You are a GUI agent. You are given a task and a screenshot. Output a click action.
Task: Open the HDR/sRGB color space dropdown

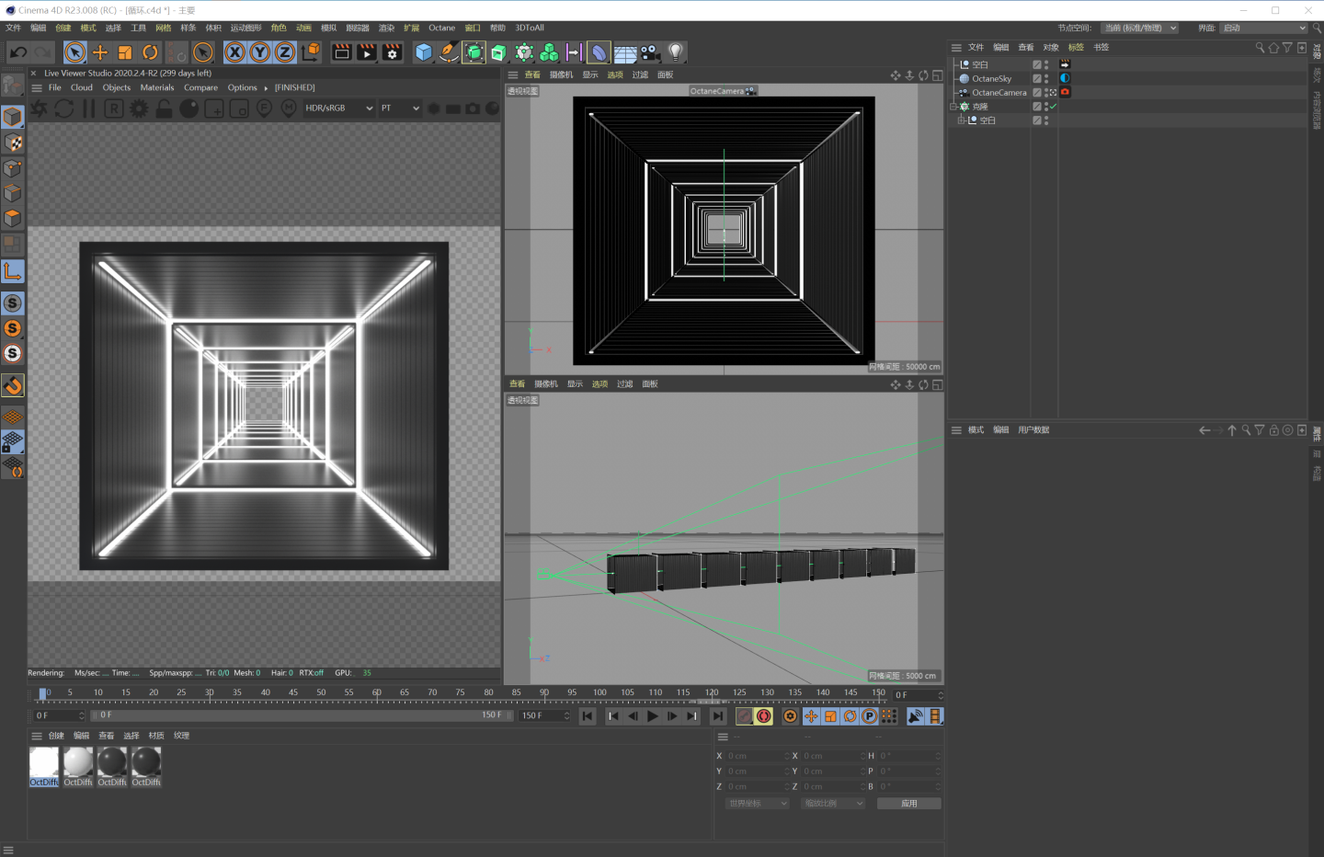coord(339,109)
